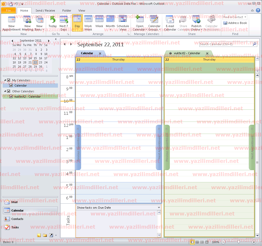Go to Next Appointment in vuktest2 calendar
Viewport: 262px width, 246px height.
pyautogui.click(x=252, y=147)
